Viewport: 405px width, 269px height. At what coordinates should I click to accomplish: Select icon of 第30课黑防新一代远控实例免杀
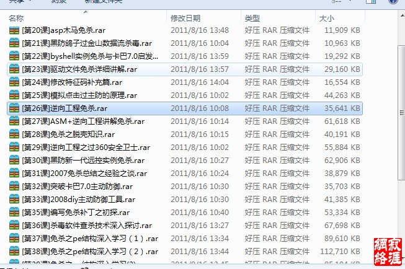14,161
